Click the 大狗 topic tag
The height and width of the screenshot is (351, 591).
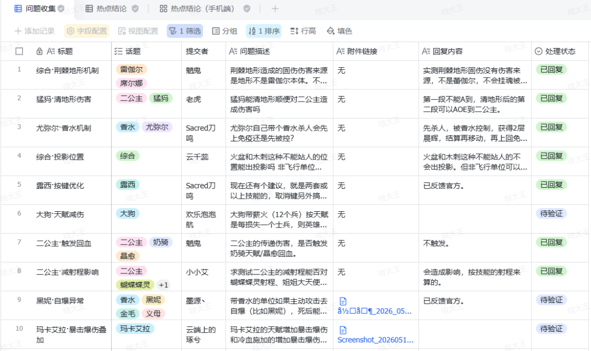pos(128,213)
